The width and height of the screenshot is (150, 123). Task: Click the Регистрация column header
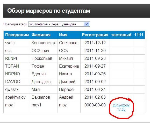[95, 35]
